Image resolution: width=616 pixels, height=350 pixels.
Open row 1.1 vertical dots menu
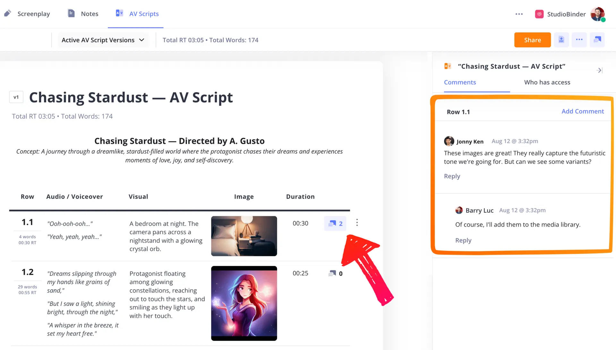pyautogui.click(x=357, y=223)
